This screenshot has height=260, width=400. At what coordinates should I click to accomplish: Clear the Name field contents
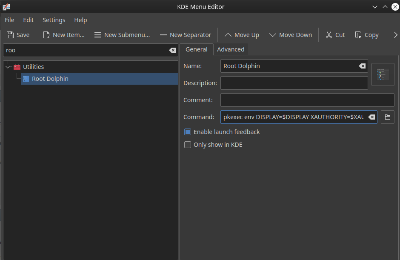tap(362, 66)
